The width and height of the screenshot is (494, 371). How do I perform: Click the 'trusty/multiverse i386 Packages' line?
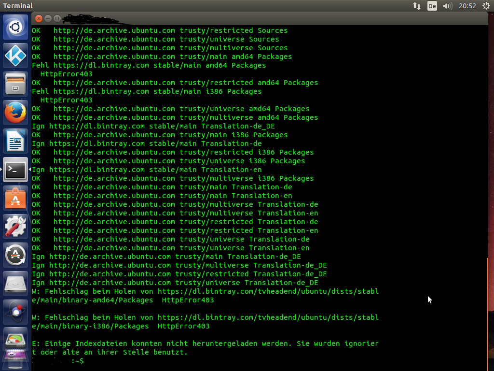click(x=173, y=178)
